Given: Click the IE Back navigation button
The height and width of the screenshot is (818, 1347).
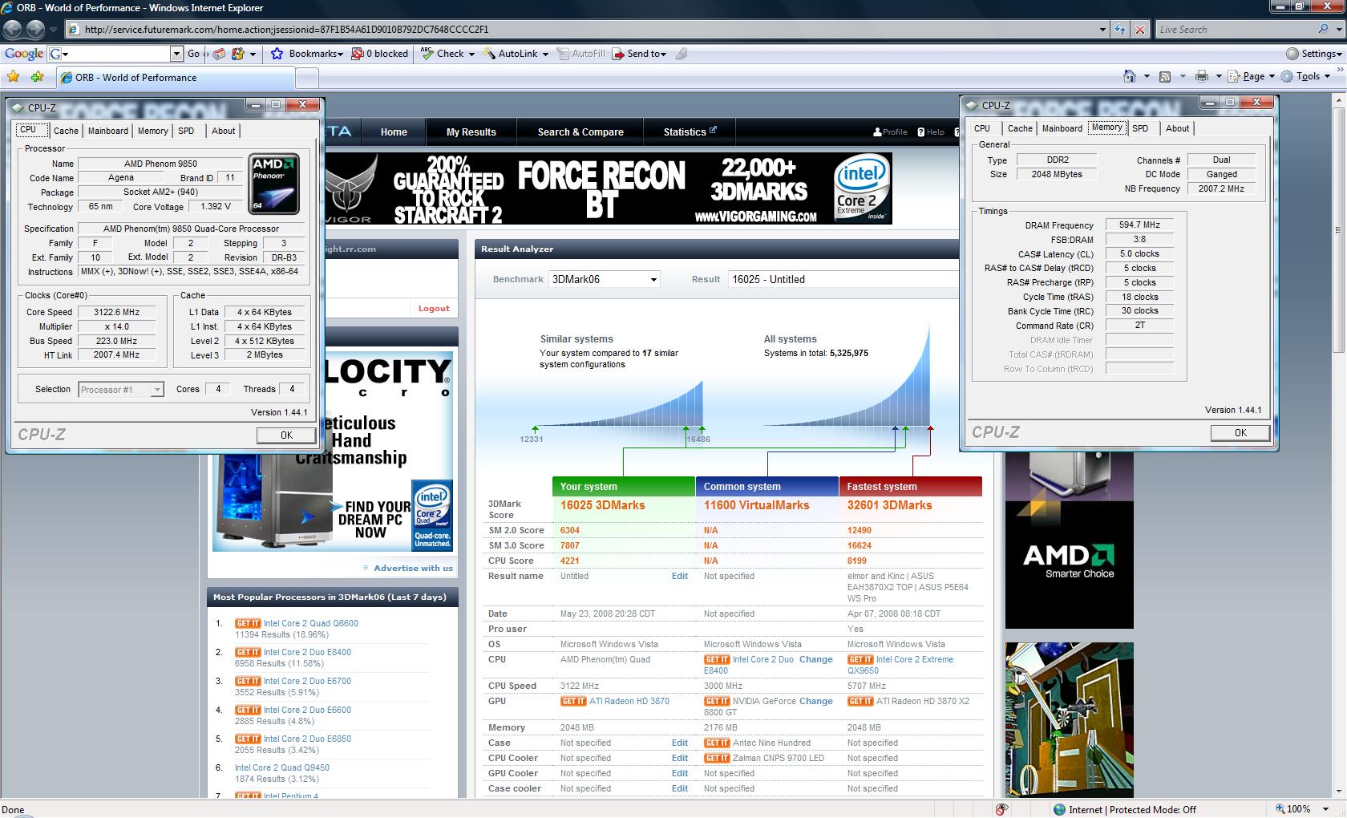Looking at the screenshot, I should tap(13, 30).
